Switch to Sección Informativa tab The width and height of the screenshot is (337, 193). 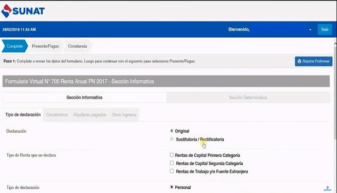click(x=84, y=98)
